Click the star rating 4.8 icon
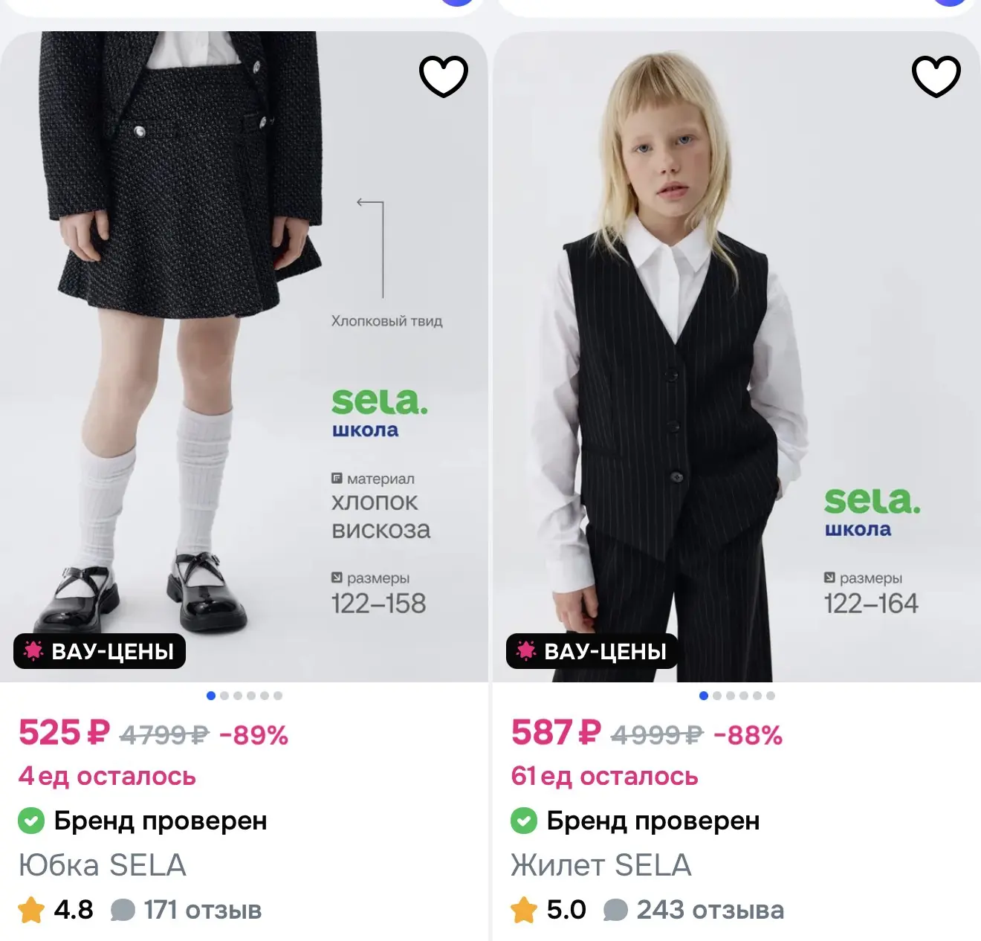The height and width of the screenshot is (941, 981). coord(31,910)
